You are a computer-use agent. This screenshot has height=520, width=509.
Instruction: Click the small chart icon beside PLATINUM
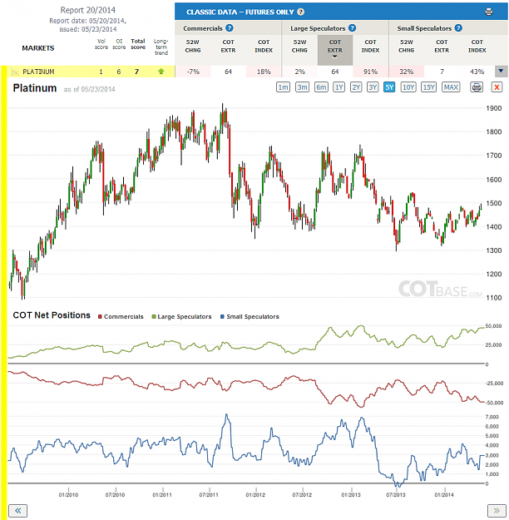coord(15,72)
